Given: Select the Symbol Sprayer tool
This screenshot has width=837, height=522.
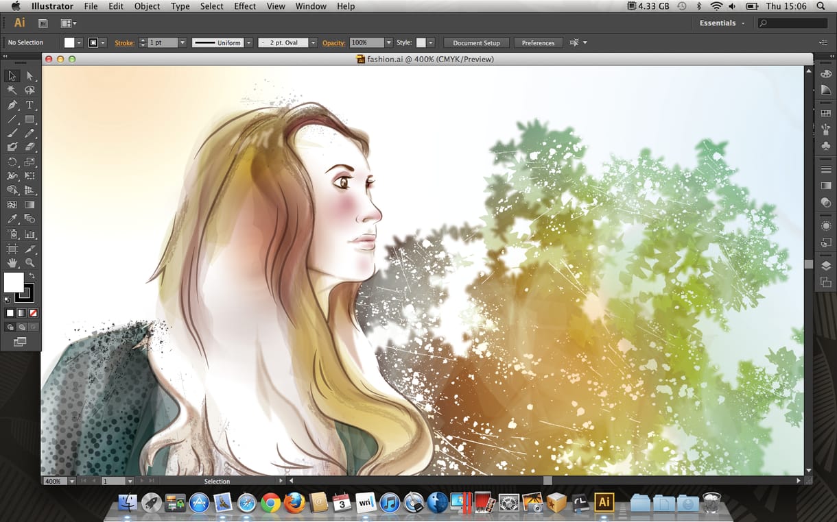Looking at the screenshot, I should 12,234.
